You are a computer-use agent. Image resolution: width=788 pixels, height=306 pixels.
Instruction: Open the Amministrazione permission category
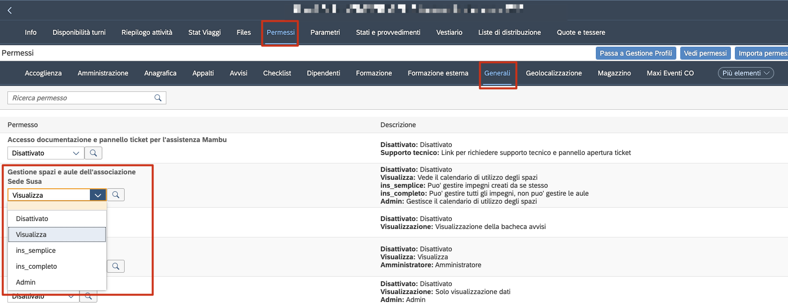[103, 73]
